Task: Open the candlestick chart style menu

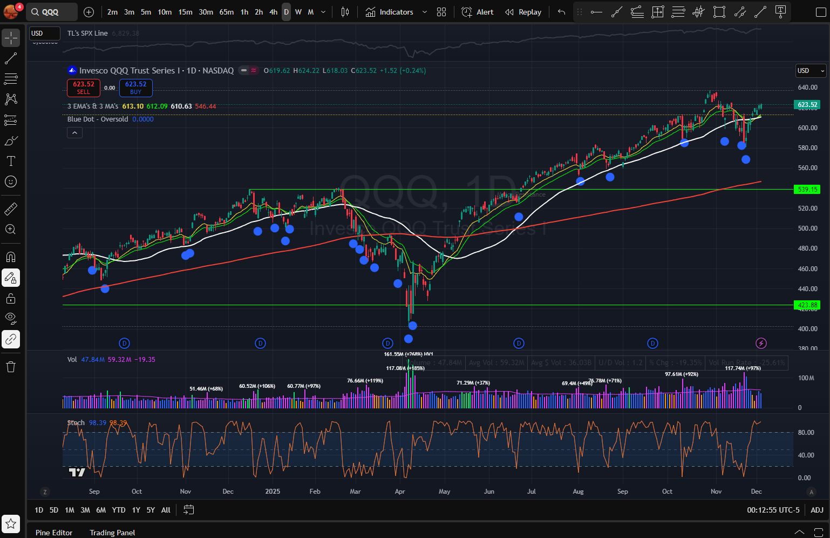Action: (x=345, y=12)
